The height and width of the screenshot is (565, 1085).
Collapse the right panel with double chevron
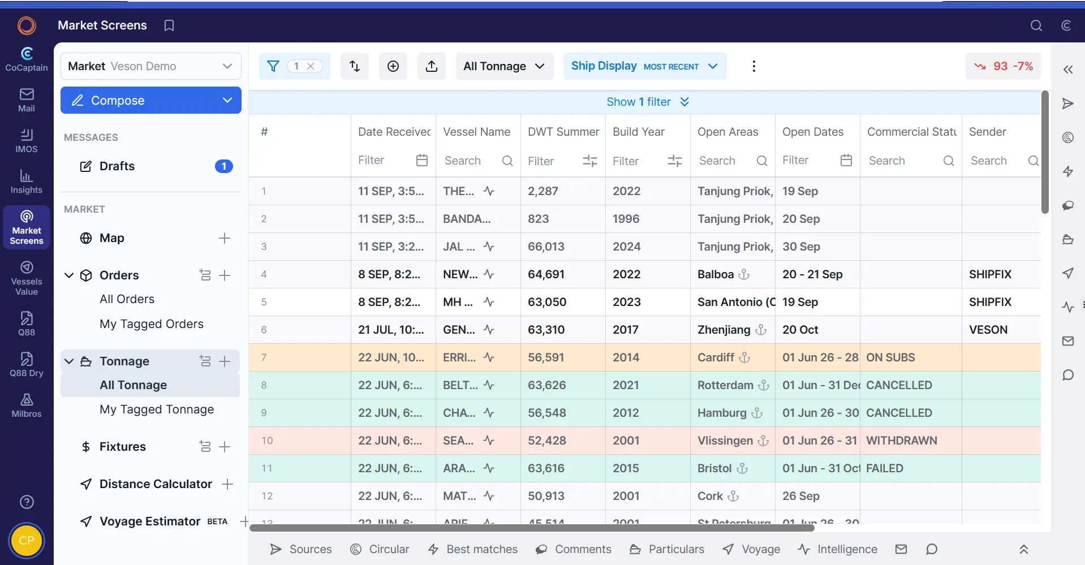[1068, 70]
